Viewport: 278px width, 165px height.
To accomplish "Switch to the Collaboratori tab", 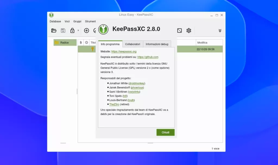I will tap(132, 44).
